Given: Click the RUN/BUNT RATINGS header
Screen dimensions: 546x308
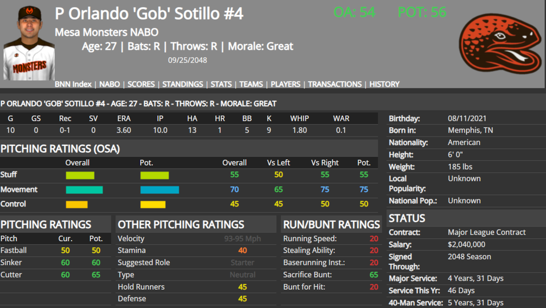Looking at the screenshot, I should click(x=331, y=224).
